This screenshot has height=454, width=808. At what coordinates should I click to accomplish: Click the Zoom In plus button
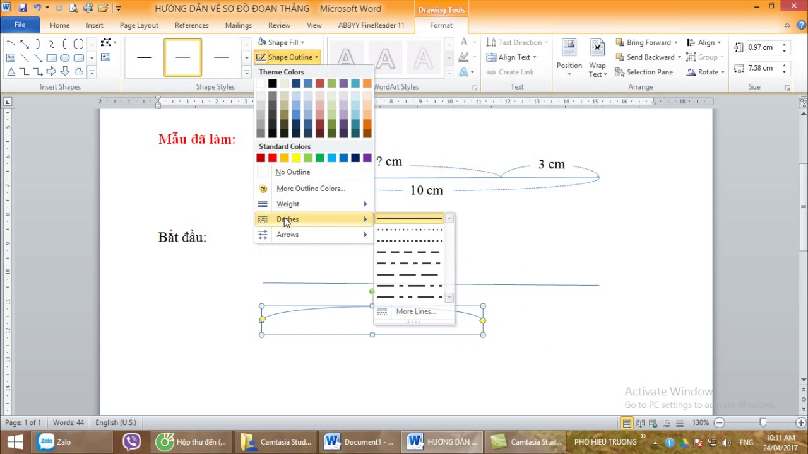point(802,422)
